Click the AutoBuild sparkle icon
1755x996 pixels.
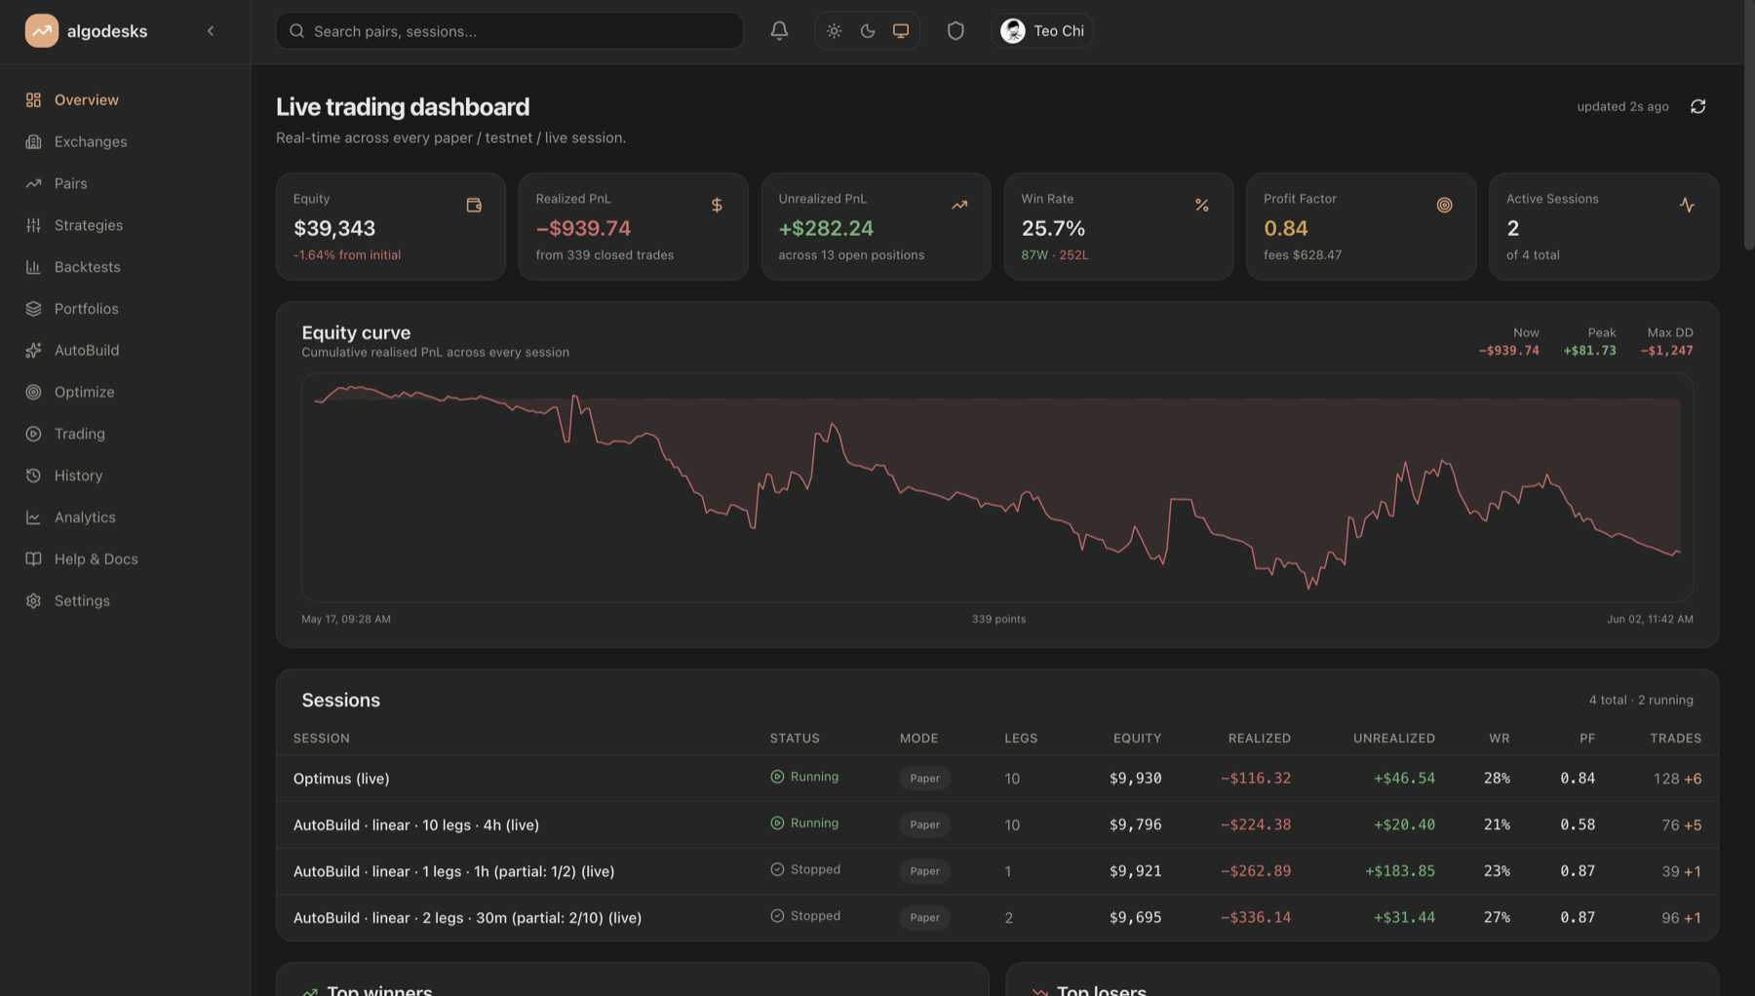[x=33, y=351]
